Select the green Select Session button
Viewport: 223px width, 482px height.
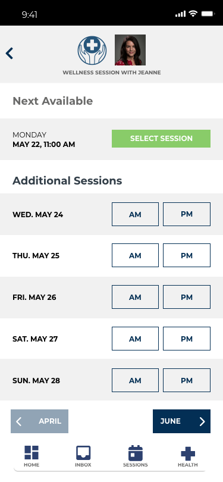pyautogui.click(x=161, y=138)
